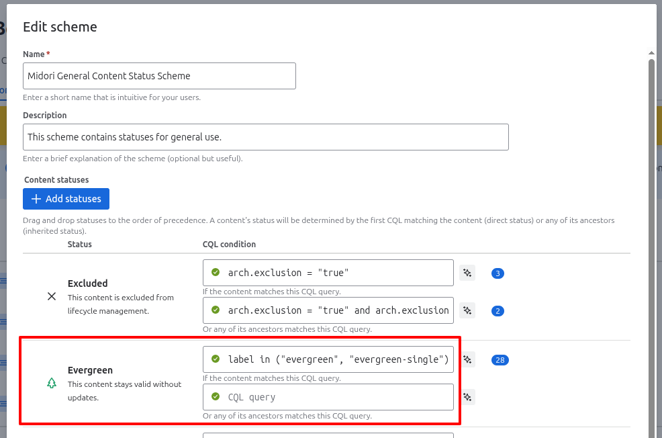The height and width of the screenshot is (438, 662).
Task: Click the green checkmark in Evergreen label query
Action: pos(216,359)
